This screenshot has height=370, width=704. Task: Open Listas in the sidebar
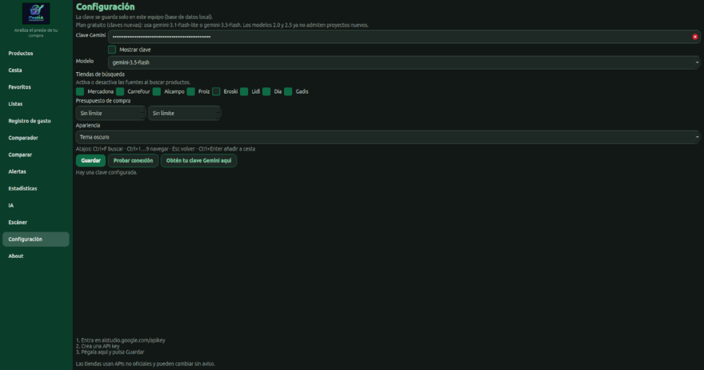(x=36, y=104)
